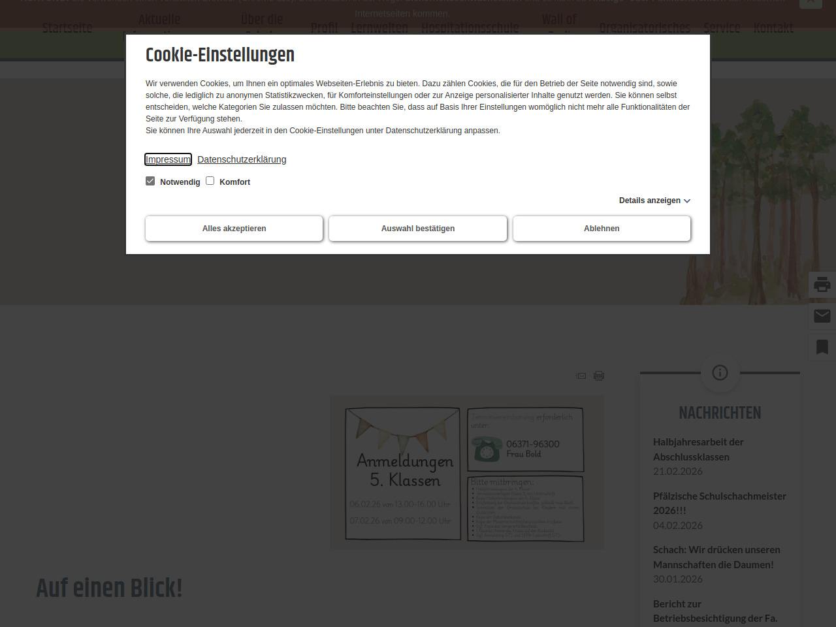836x627 pixels.
Task: Click the small printer icon above the flyer
Action: coord(599,376)
